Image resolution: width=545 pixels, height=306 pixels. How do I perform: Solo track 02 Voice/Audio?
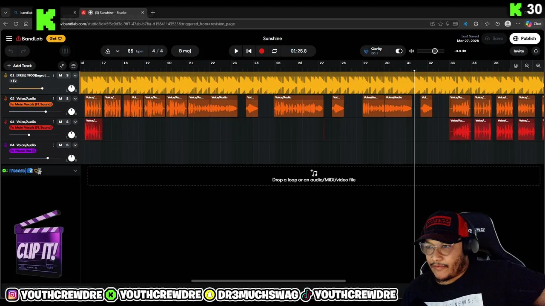pyautogui.click(x=67, y=99)
